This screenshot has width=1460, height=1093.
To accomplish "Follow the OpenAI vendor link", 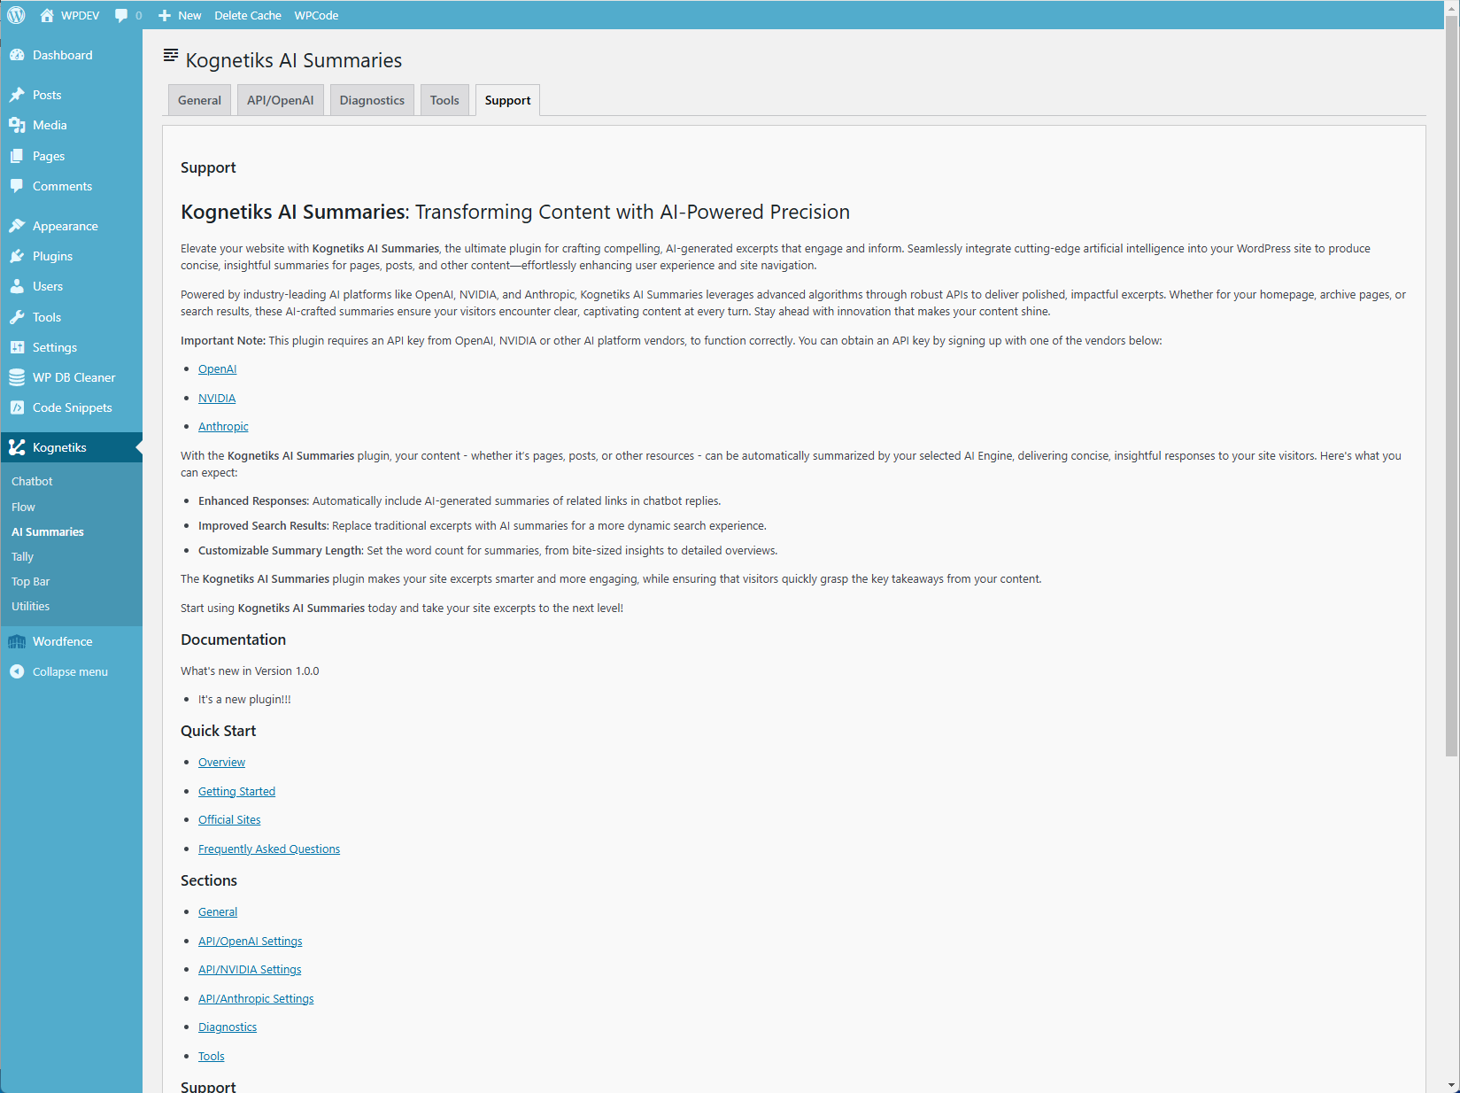I will [x=217, y=368].
